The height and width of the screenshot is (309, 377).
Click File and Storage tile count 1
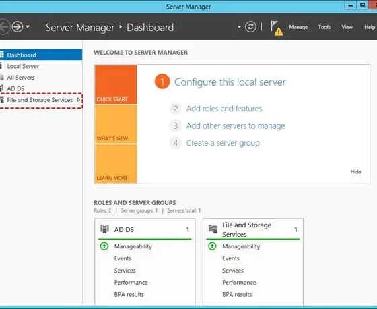pyautogui.click(x=296, y=229)
